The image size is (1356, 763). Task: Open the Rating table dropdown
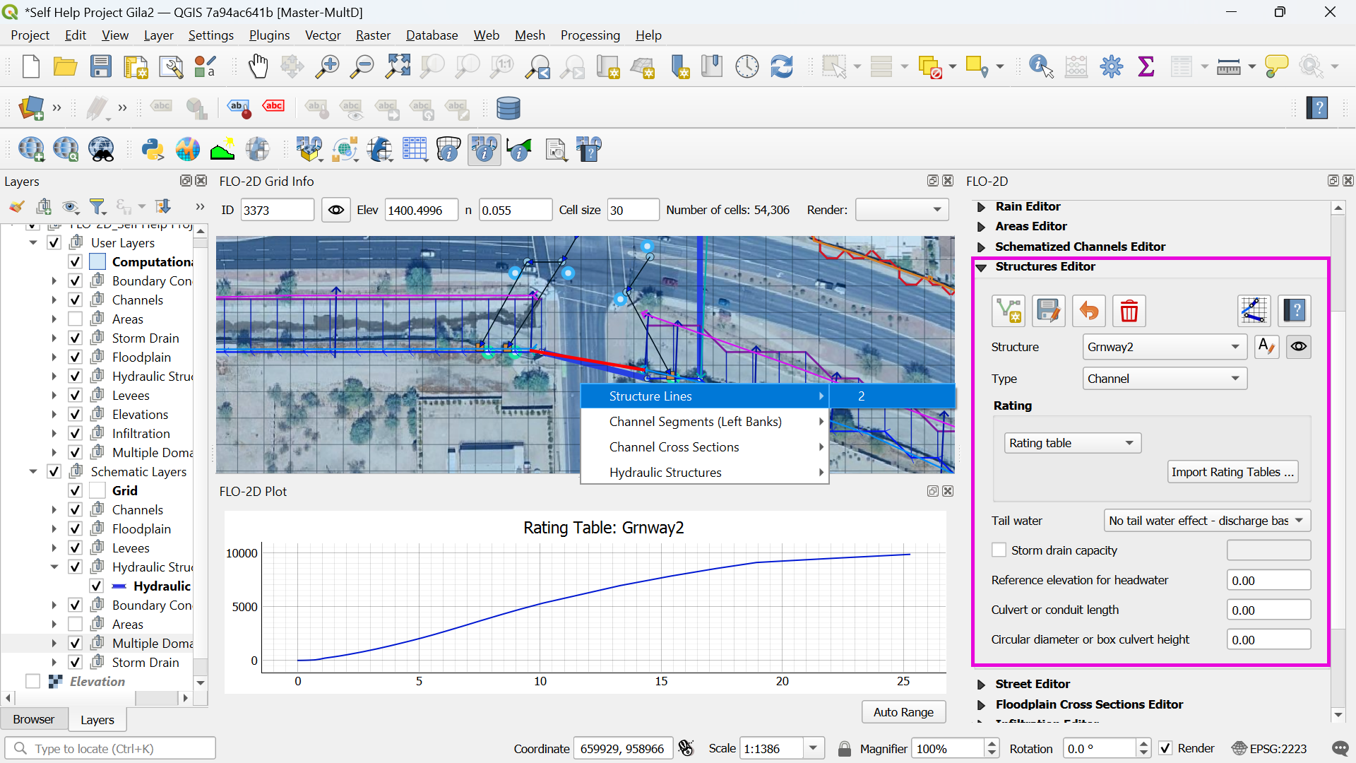[1072, 443]
